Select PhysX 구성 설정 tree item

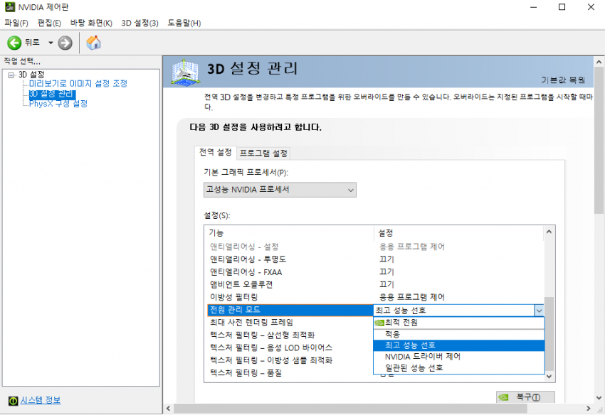(58, 104)
